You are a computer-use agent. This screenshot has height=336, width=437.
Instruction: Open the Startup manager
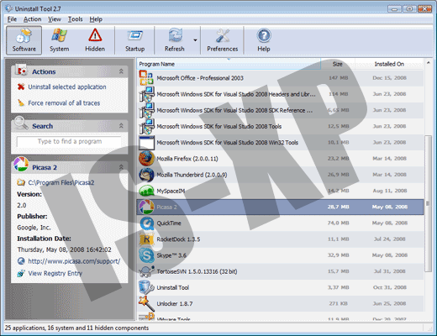pos(134,40)
